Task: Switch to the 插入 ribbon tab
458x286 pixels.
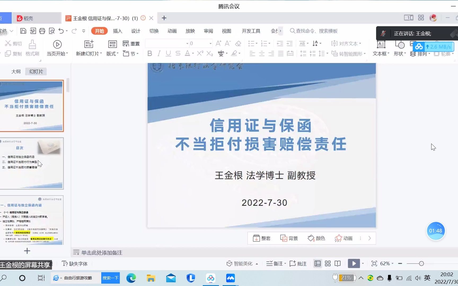Action: [117, 31]
